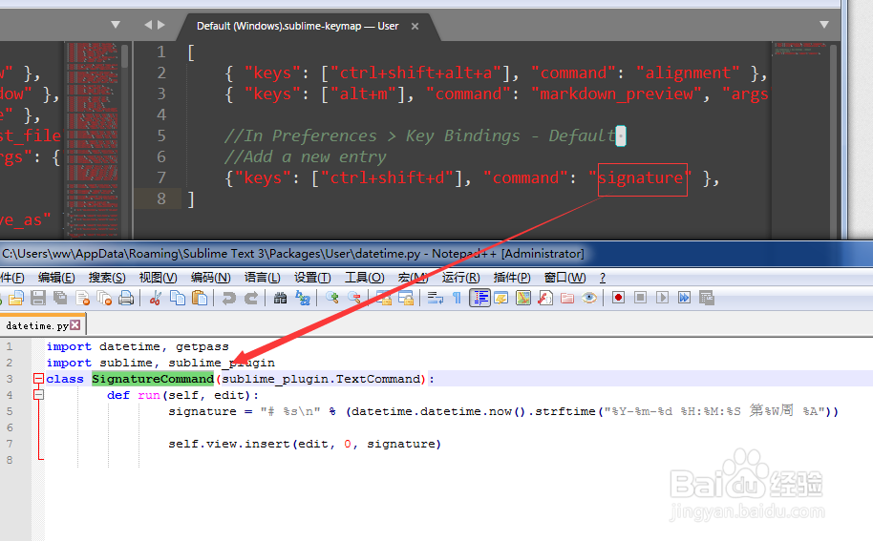The image size is (873, 541).
Task: Open the 设置(T) menu
Action: tap(312, 278)
